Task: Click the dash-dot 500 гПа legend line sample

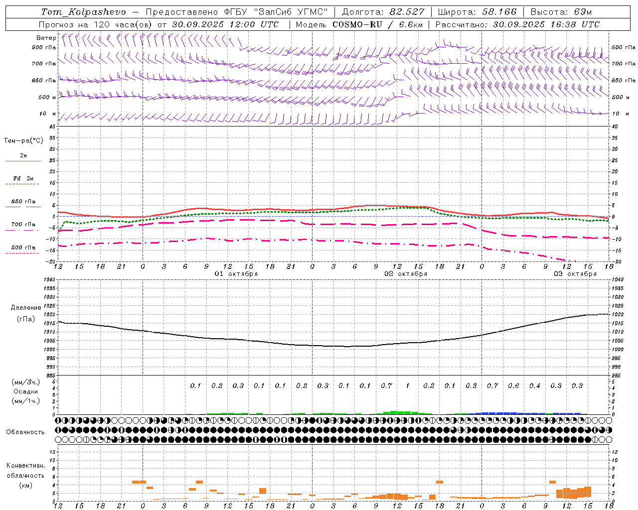Action: click(22, 253)
